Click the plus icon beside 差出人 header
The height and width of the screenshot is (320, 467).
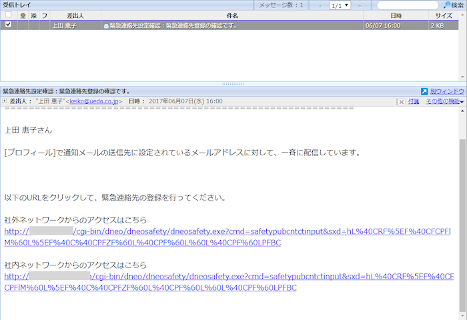pos(5,101)
